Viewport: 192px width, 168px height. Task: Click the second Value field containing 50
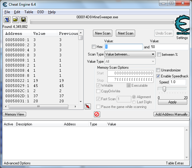pyautogui.click(x=169, y=47)
